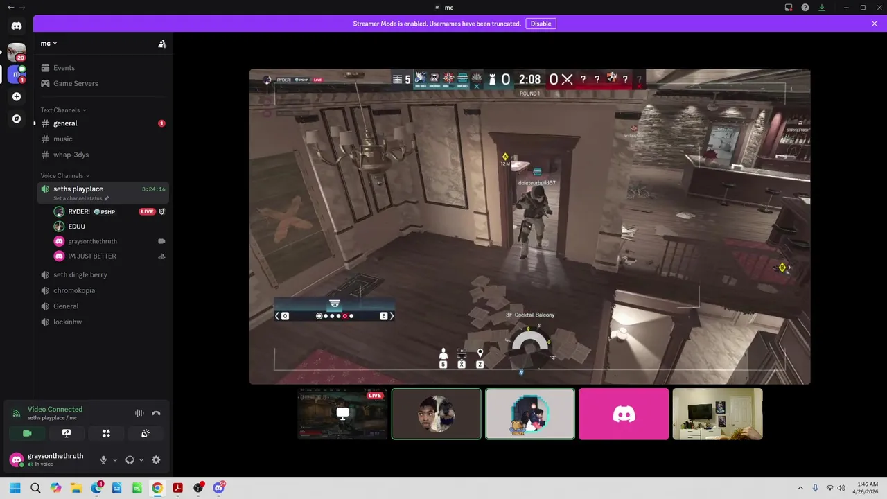Select pink Discord logo participant tile
Viewport: 887px width, 499px height.
point(624,414)
